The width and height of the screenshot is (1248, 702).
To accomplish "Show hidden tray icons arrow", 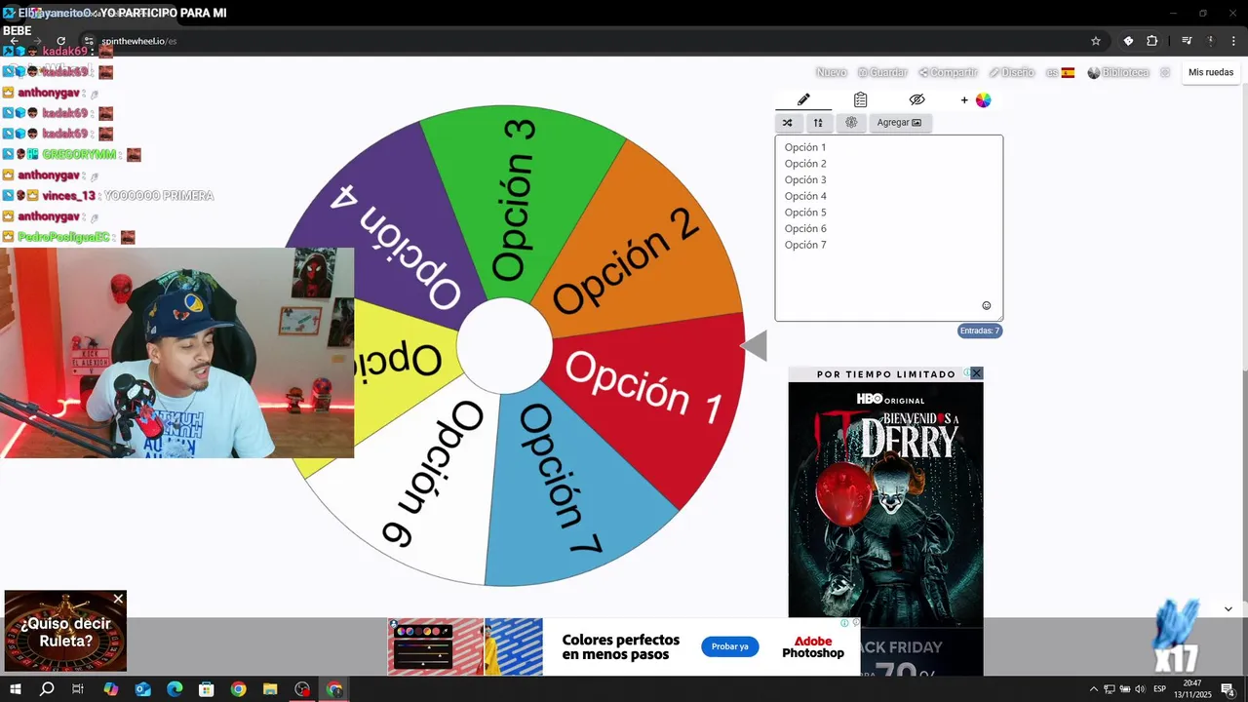I will coord(1093,689).
